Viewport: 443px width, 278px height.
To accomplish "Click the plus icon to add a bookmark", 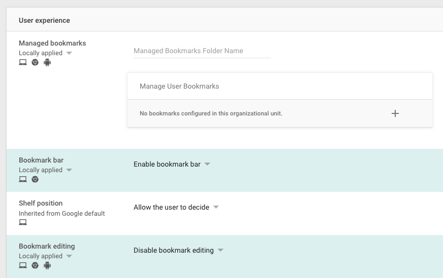I will click(x=395, y=113).
